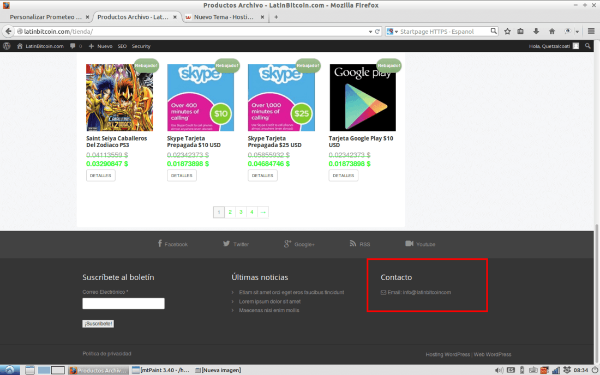Expand the dropdown arrow beside the chat icon
Screen dimensions: 600x375
pyautogui.click(x=577, y=32)
